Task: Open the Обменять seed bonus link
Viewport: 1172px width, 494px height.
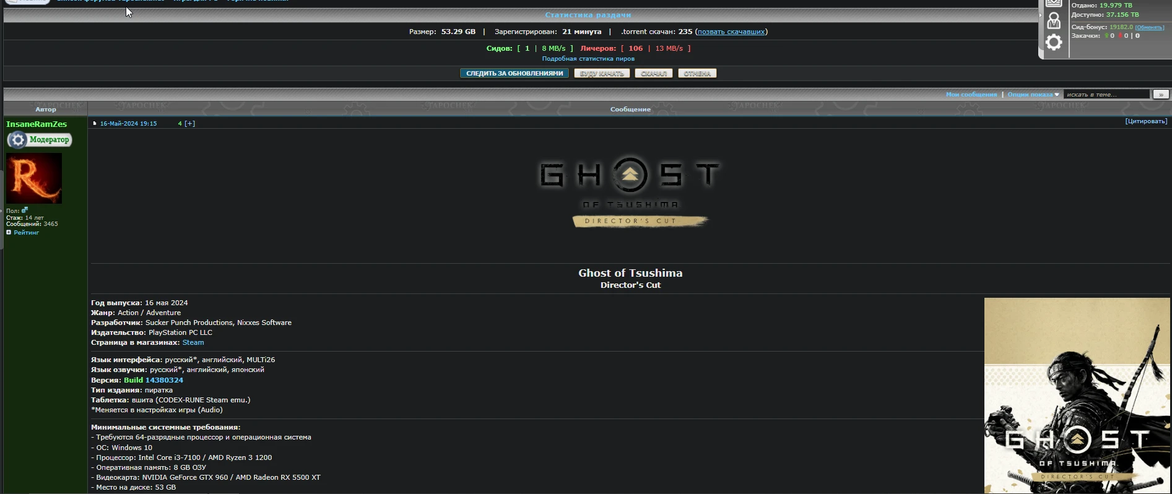Action: pyautogui.click(x=1150, y=27)
